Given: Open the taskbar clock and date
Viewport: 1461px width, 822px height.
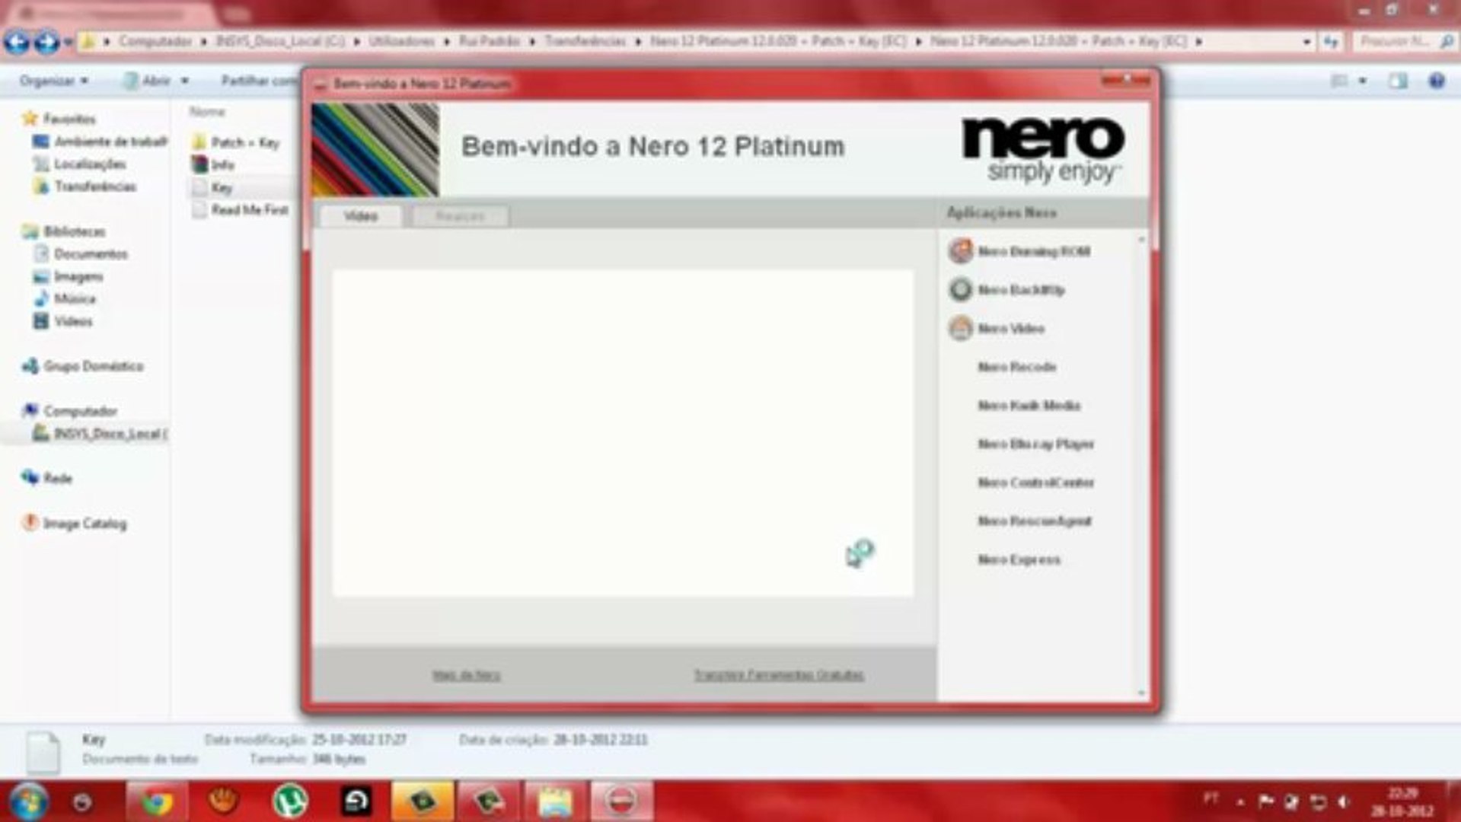Looking at the screenshot, I should coord(1402,802).
